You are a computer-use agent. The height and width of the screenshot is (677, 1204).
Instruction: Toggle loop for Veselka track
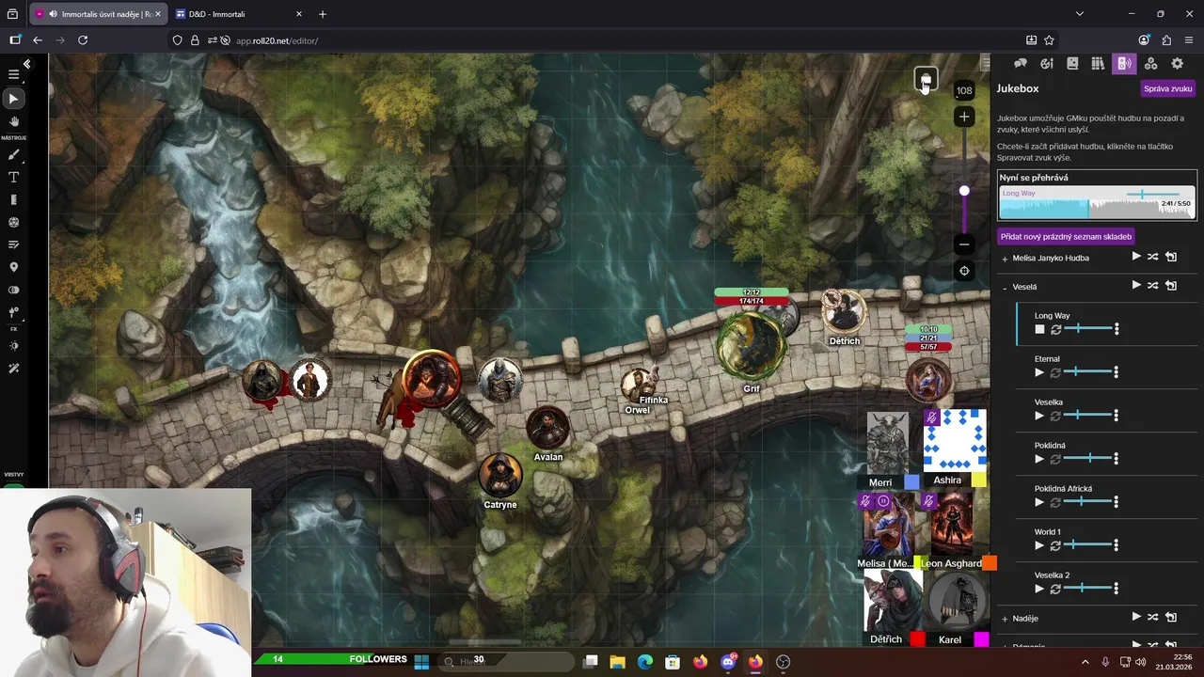[x=1055, y=416]
